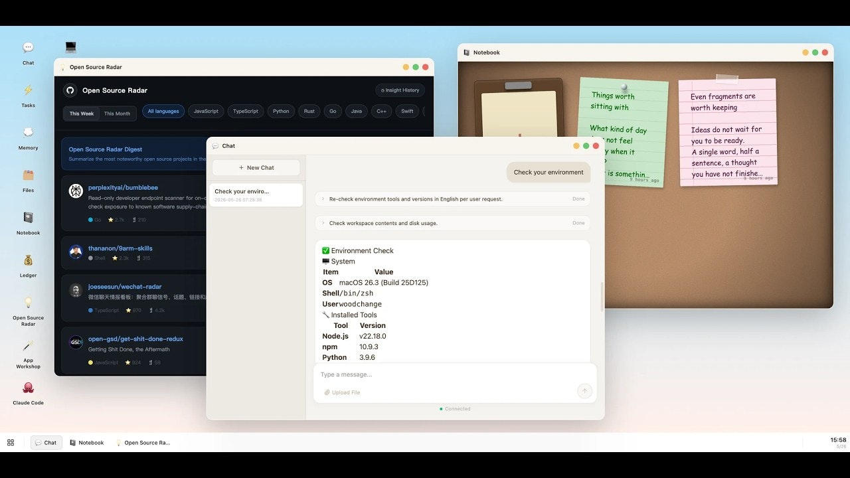Click Upload File in Chat
This screenshot has height=478, width=850.
pos(342,392)
